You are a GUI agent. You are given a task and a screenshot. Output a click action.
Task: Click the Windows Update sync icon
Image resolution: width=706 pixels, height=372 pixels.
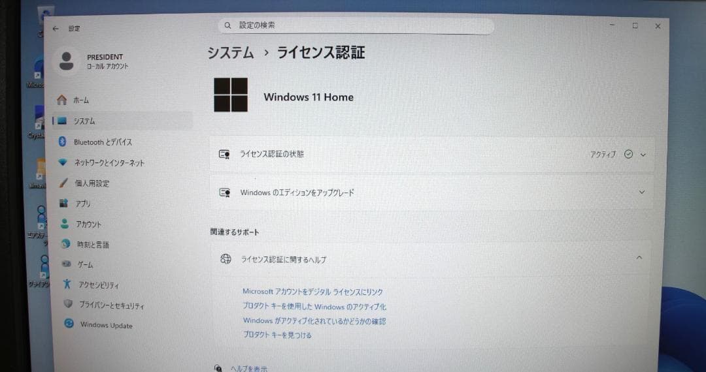pos(69,324)
